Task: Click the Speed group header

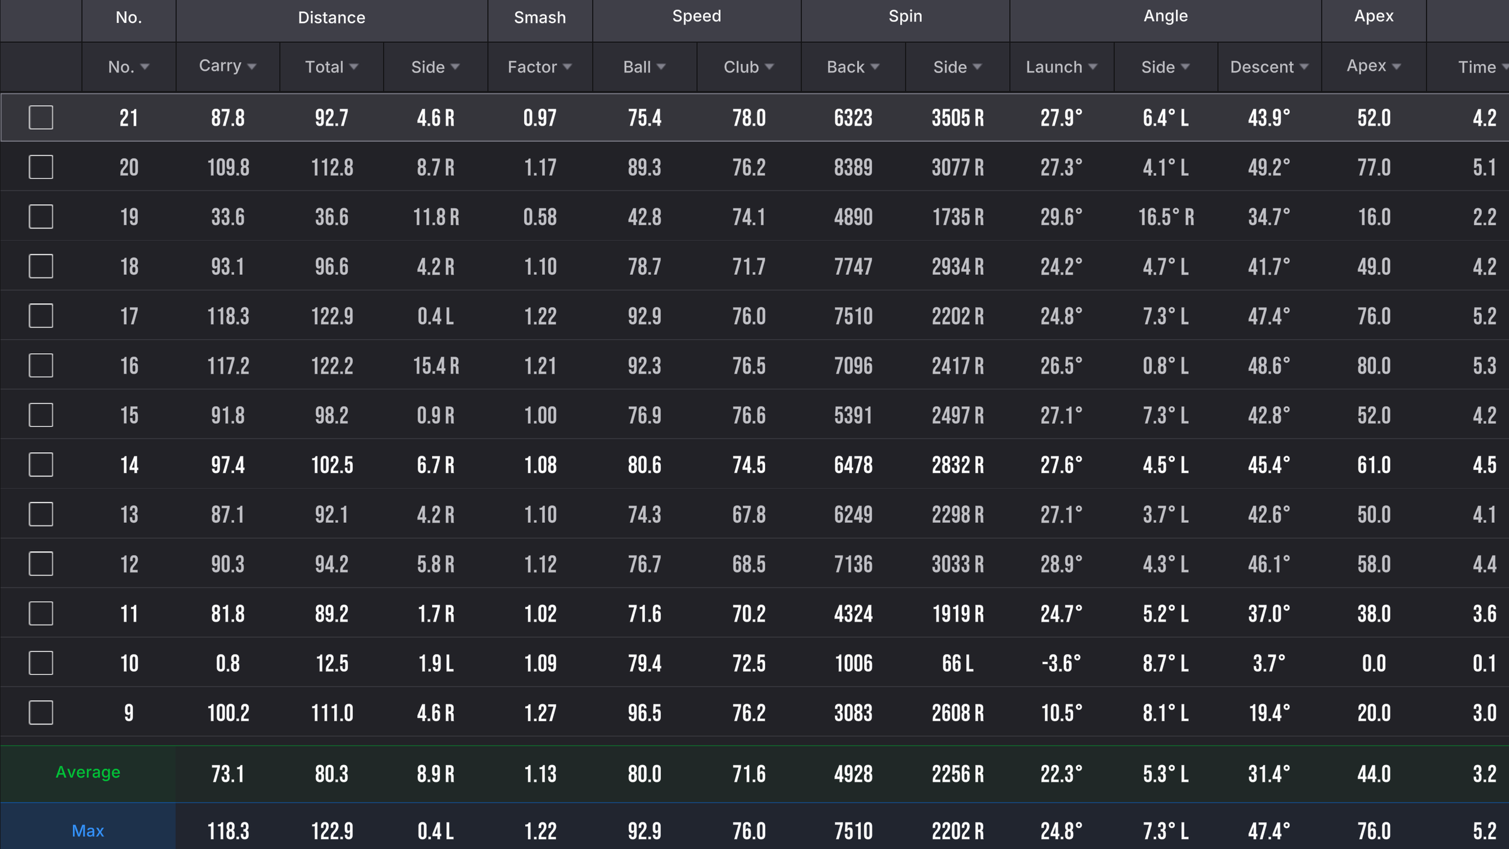Action: [697, 17]
